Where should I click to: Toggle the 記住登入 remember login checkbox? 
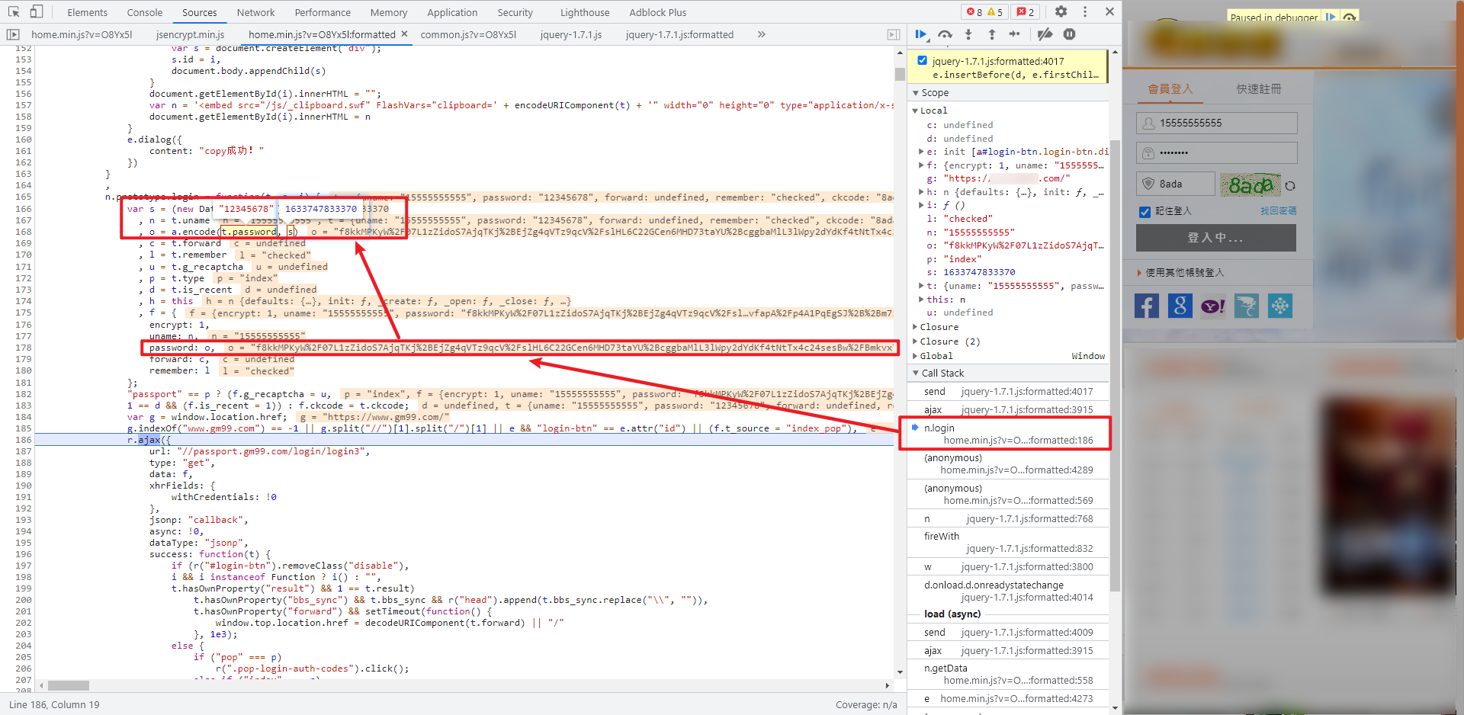(x=1145, y=212)
